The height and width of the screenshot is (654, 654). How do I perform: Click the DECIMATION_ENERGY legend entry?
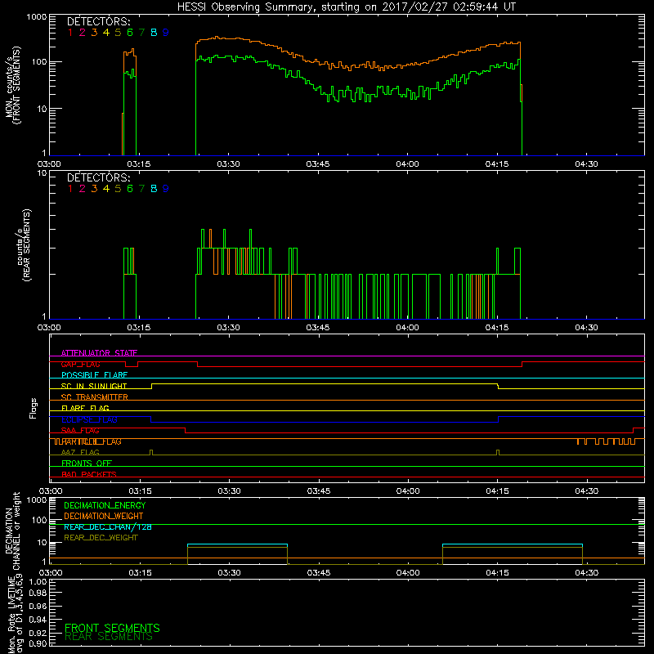(105, 505)
